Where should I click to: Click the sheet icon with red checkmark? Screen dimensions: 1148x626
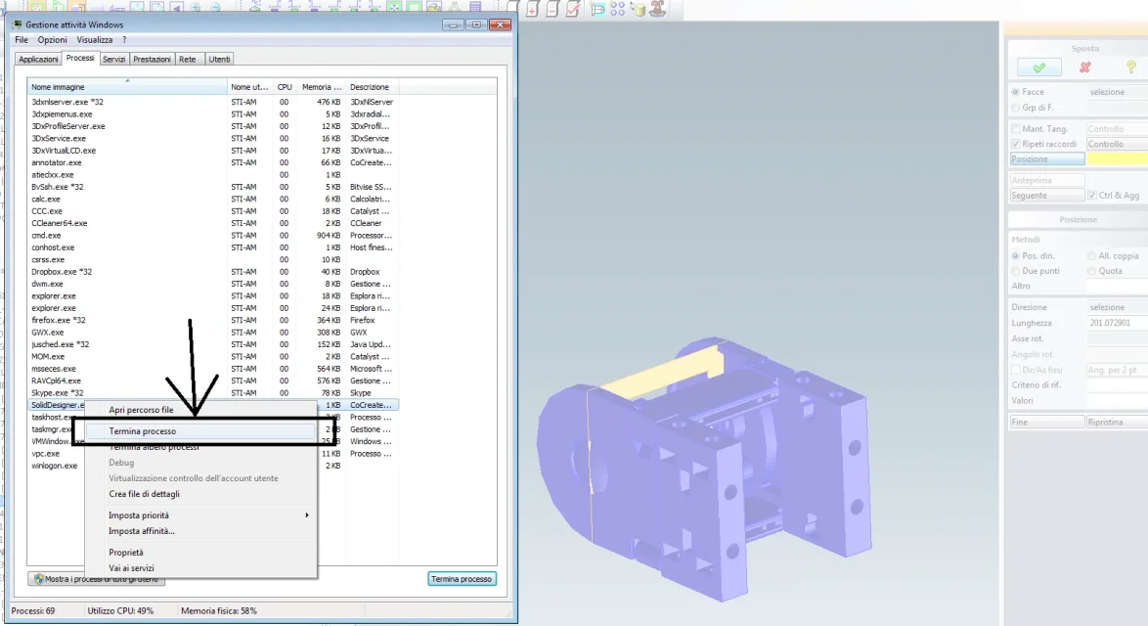[573, 8]
